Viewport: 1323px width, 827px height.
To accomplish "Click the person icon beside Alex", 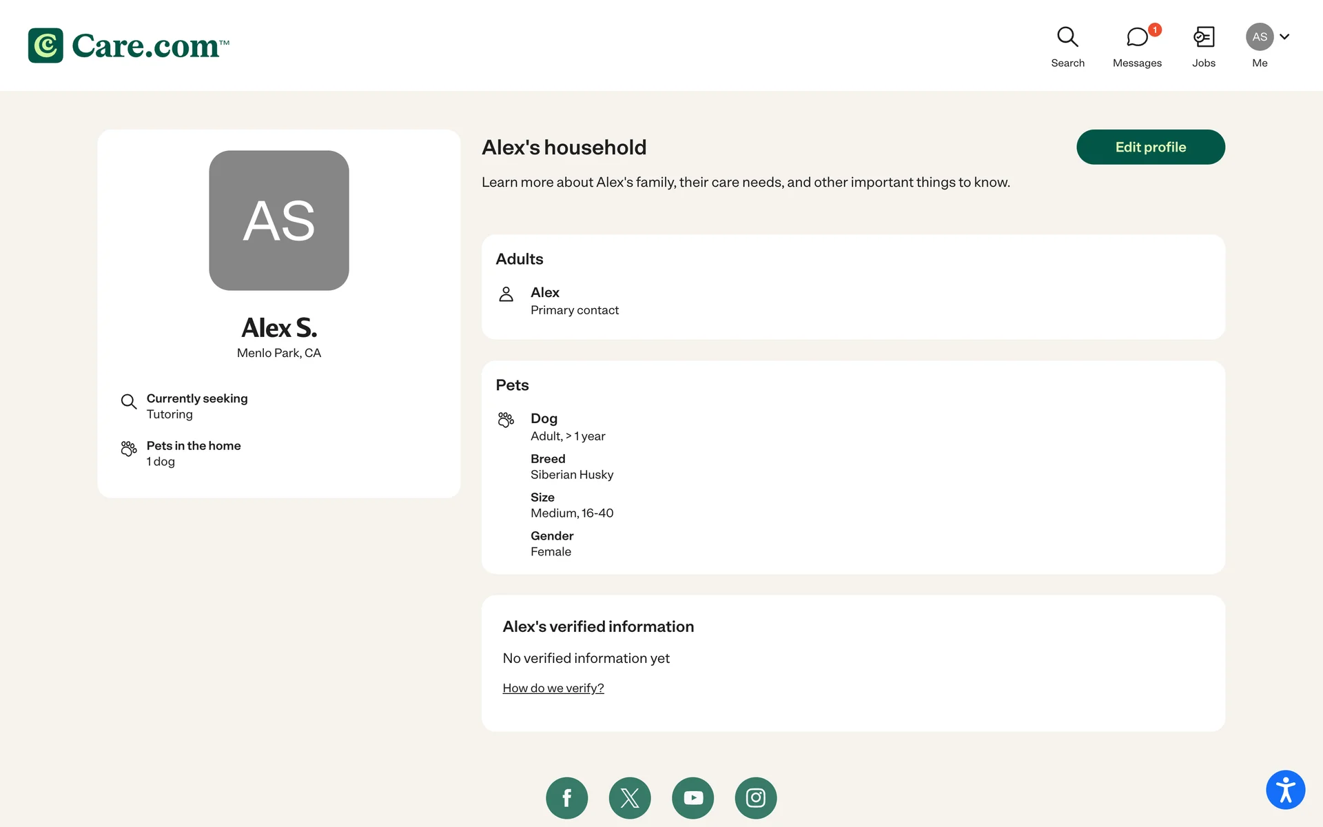I will tap(506, 294).
